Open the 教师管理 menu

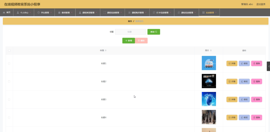(x=65, y=12)
